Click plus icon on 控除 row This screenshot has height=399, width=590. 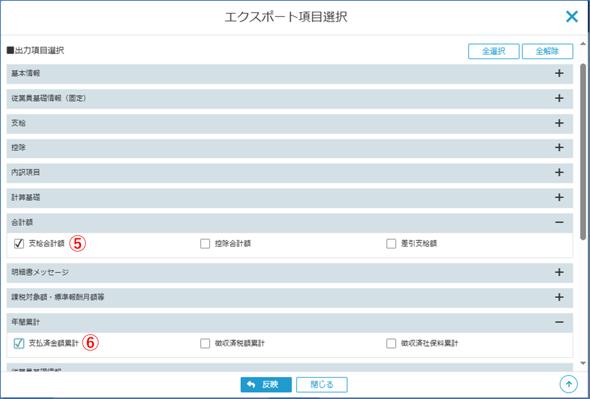coord(559,148)
